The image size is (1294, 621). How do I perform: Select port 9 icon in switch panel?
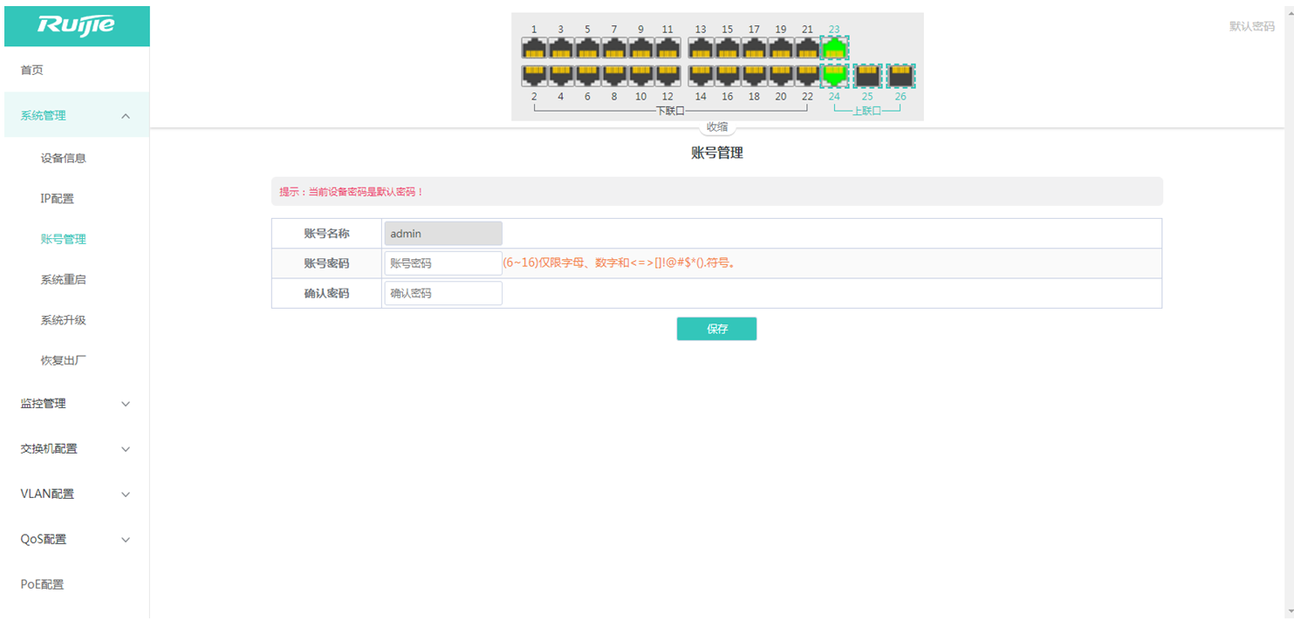pyautogui.click(x=640, y=49)
